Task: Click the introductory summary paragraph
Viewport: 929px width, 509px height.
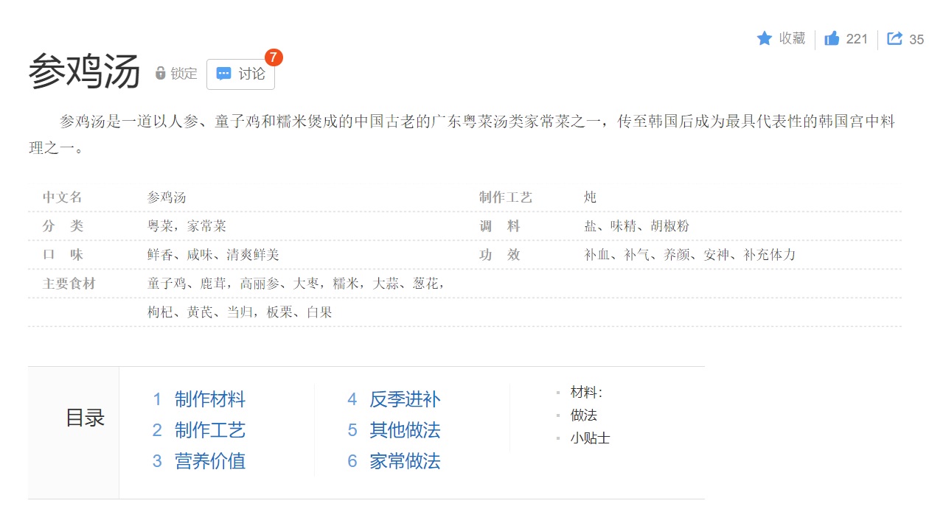Action: [462, 135]
